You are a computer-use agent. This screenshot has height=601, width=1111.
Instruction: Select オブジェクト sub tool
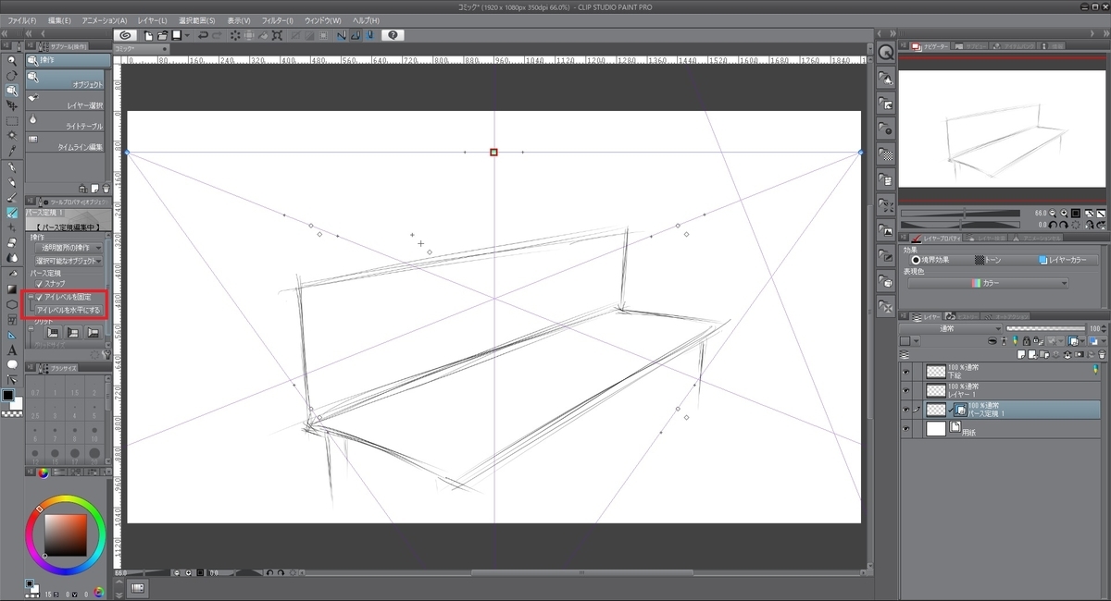(x=65, y=80)
